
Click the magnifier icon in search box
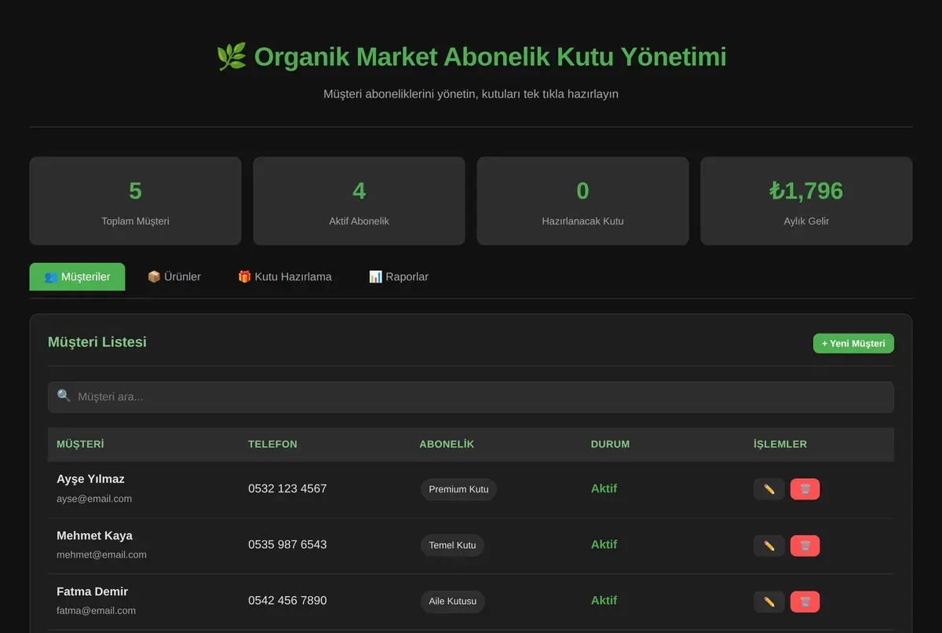pos(64,396)
